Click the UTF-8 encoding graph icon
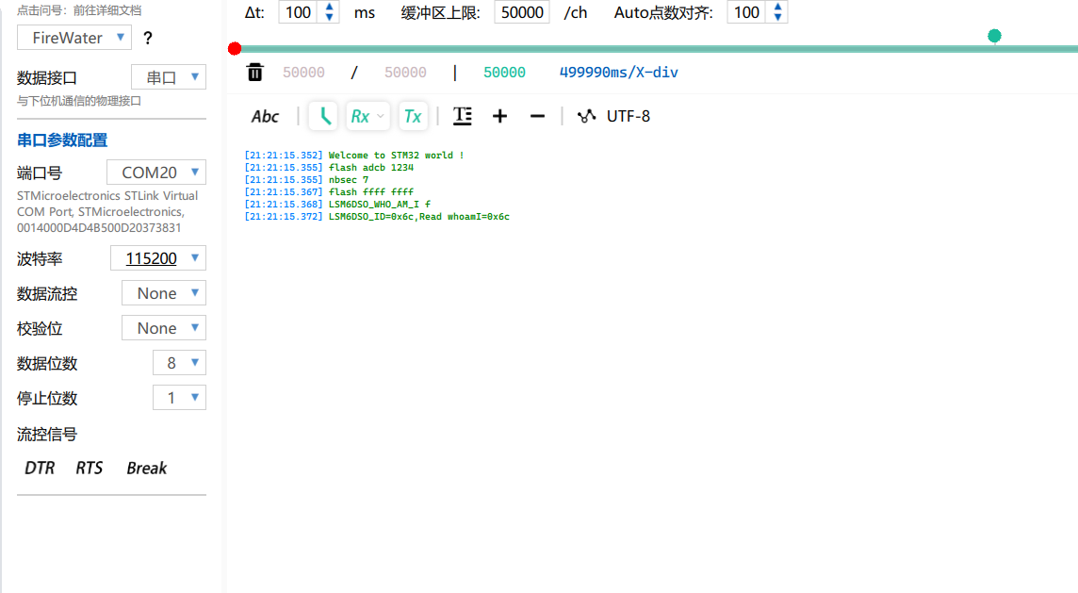Image resolution: width=1078 pixels, height=593 pixels. pyautogui.click(x=587, y=116)
